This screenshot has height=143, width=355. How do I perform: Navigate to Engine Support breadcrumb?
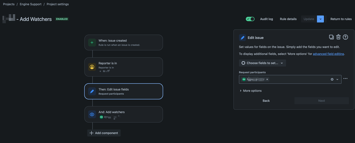click(x=31, y=4)
